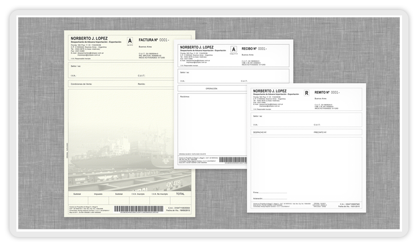
Task: Click 'NORBERTO J. LOPEZ' heading on the Recibo
Action: [197, 47]
